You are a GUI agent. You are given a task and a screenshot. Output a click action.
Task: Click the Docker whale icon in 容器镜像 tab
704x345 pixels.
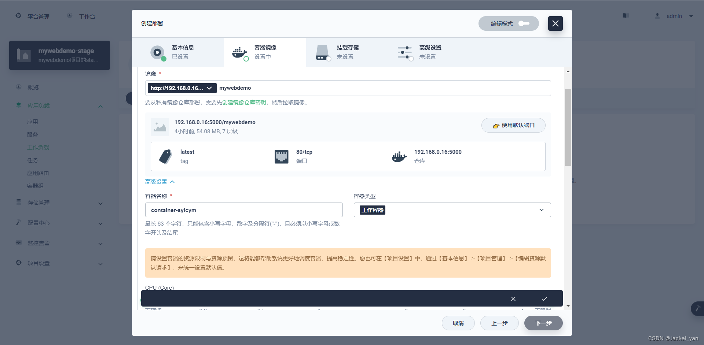(240, 53)
